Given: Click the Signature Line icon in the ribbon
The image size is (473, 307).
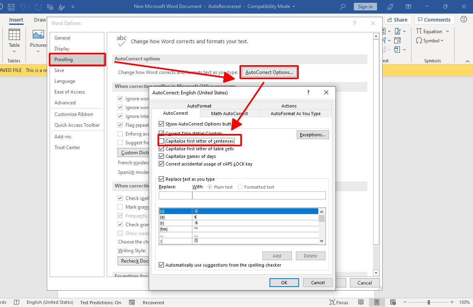Looking at the screenshot, I should (397, 31).
